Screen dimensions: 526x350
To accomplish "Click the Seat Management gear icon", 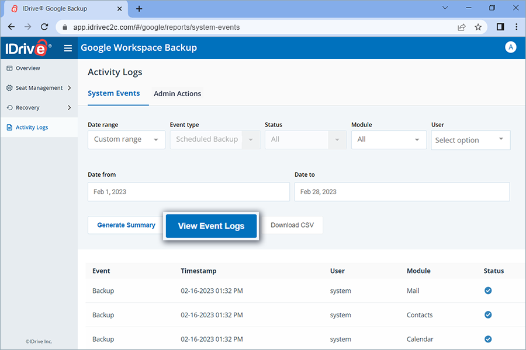I will click(x=9, y=87).
